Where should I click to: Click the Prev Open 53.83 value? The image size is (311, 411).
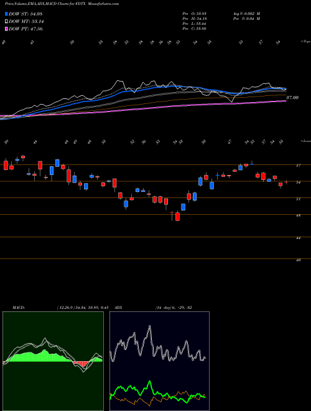coord(201,14)
